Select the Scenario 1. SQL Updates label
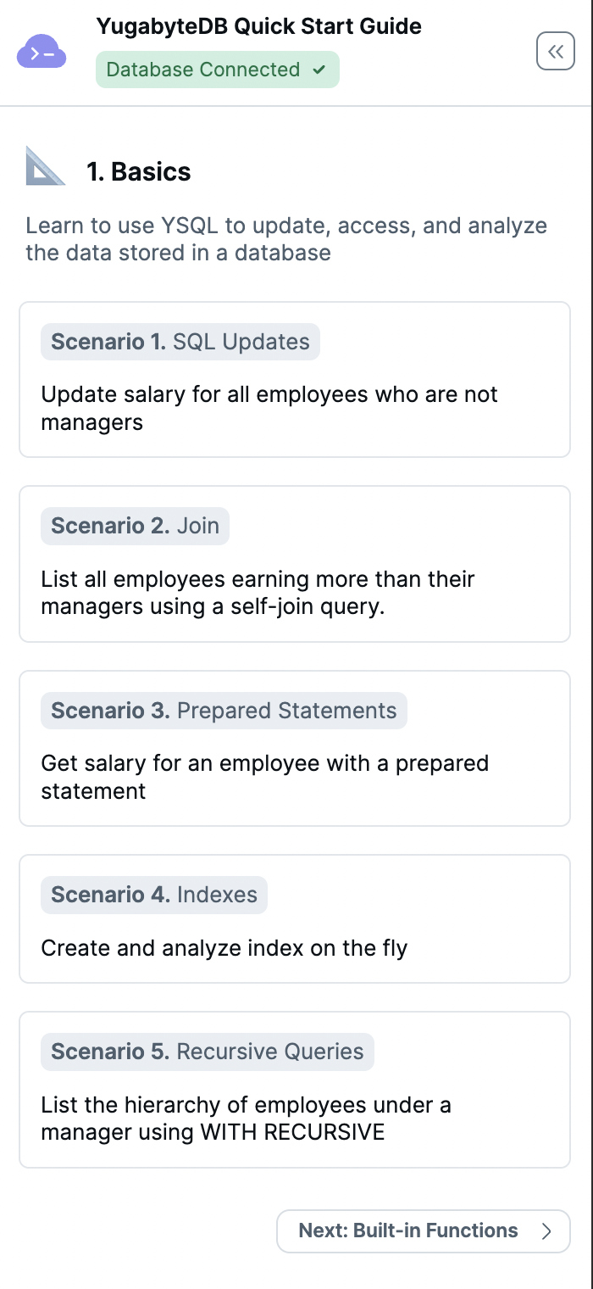The width and height of the screenshot is (593, 1289). (180, 342)
